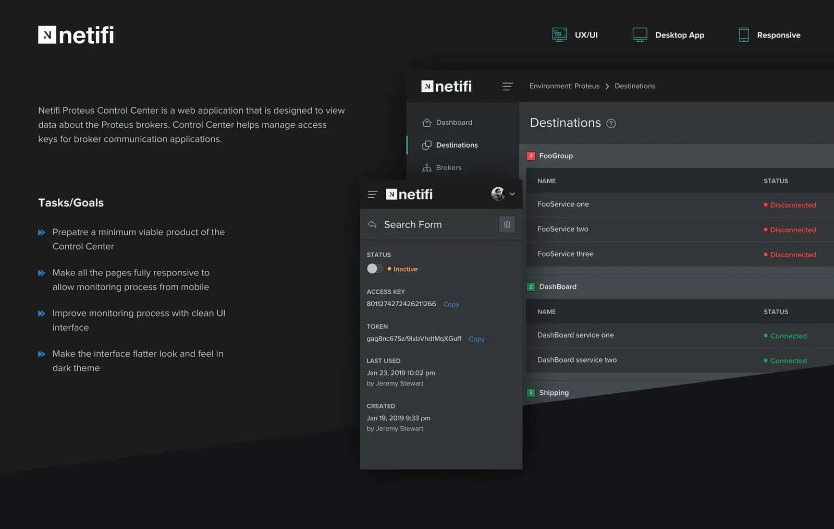The width and height of the screenshot is (834, 529).
Task: Click NAME column header under FooGroup
Action: (546, 181)
